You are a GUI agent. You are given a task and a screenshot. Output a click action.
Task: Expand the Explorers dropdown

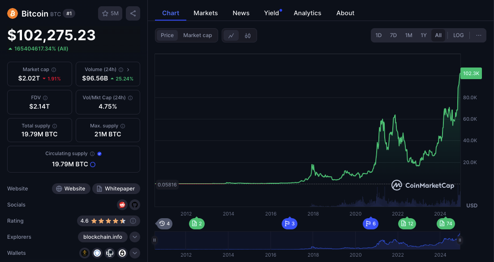coord(135,237)
